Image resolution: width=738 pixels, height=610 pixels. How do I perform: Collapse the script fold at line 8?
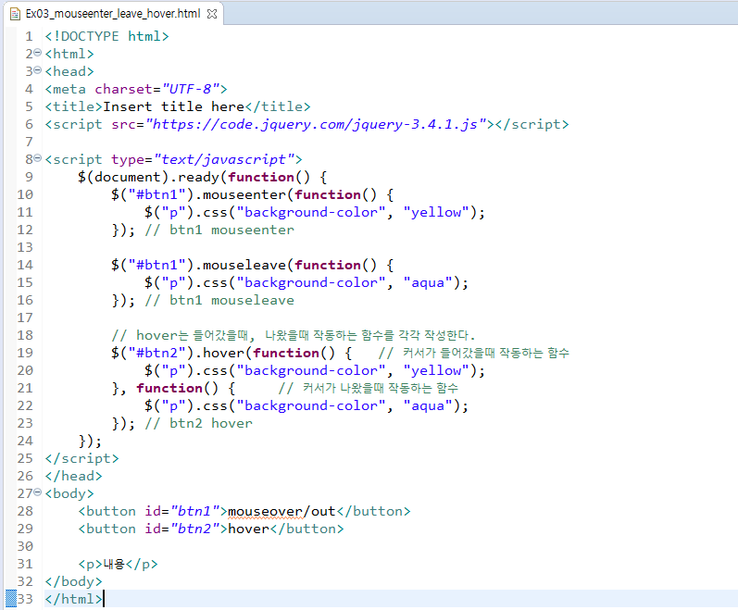(x=38, y=158)
